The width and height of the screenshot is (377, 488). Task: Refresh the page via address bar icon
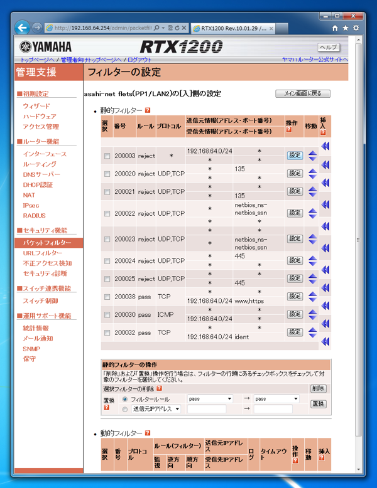click(x=177, y=28)
